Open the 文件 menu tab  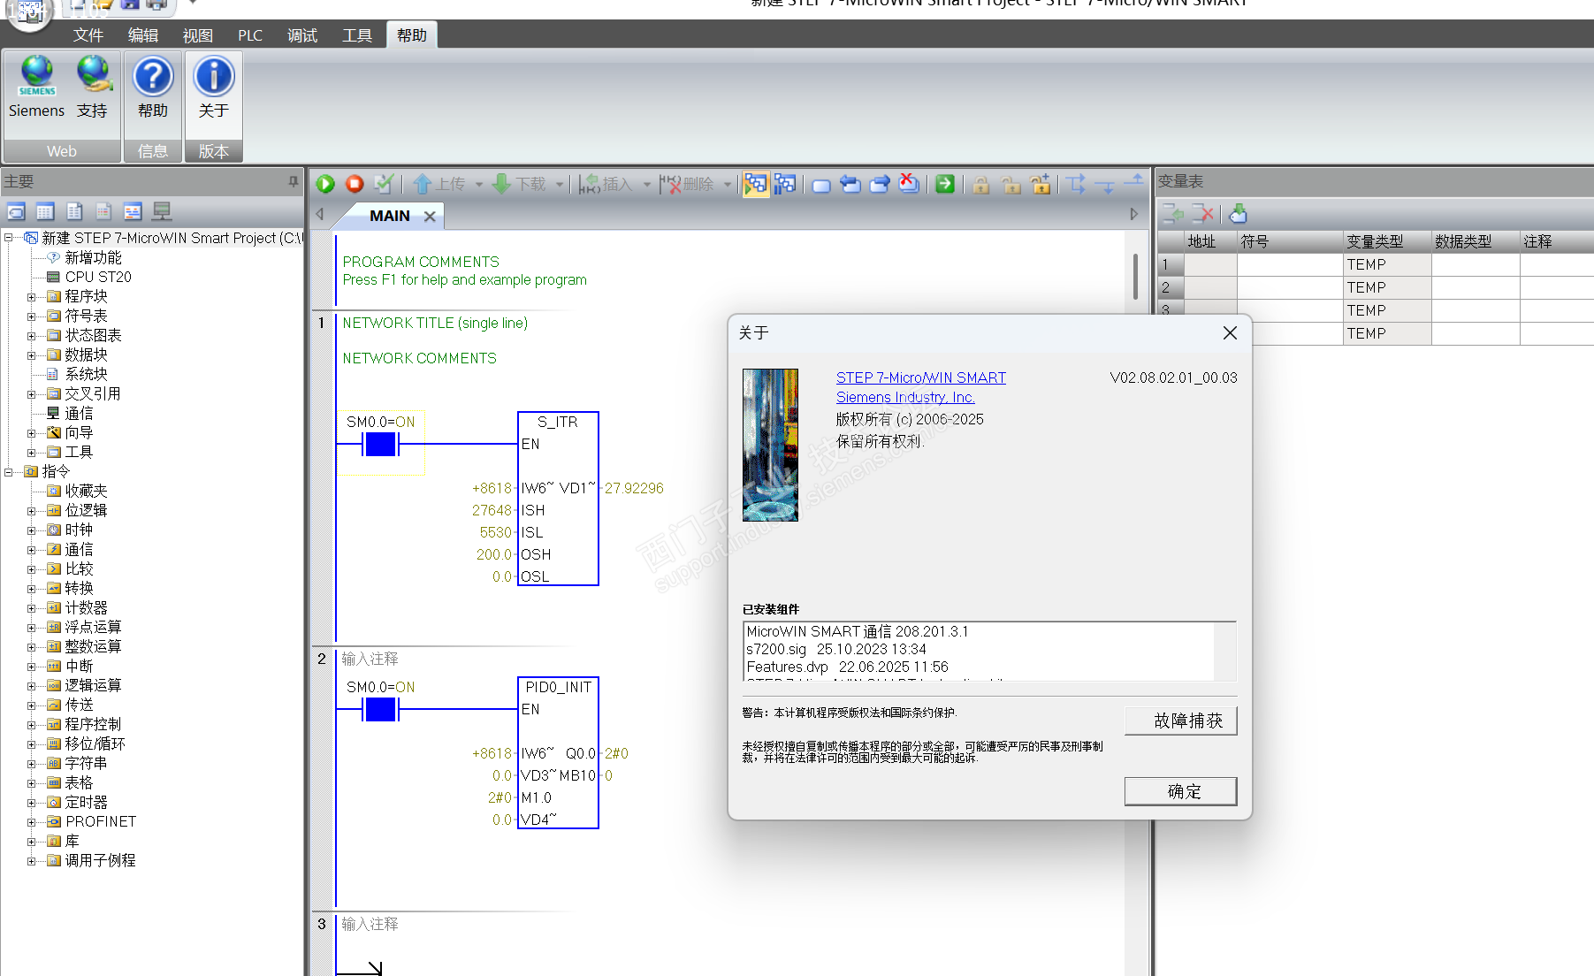tap(88, 35)
